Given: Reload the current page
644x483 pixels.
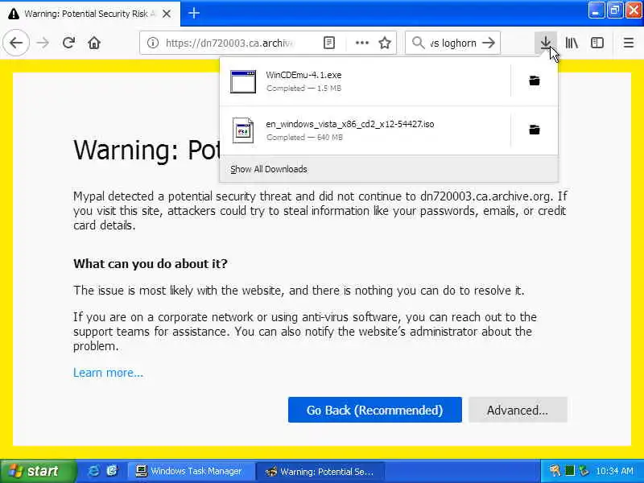Looking at the screenshot, I should point(68,43).
